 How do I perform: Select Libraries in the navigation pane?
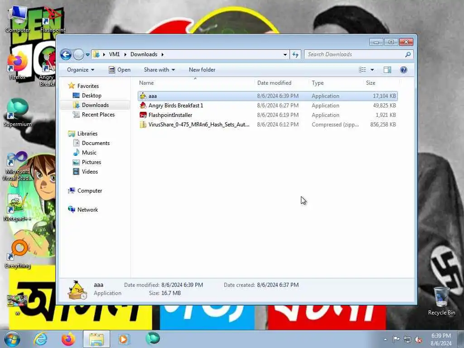[x=87, y=134]
